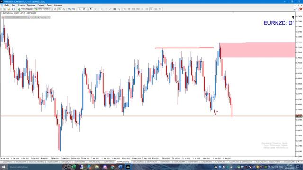Open the Вид menu
The image size is (303, 170).
click(13, 5)
